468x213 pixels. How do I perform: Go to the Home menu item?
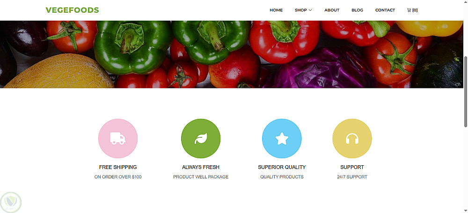pyautogui.click(x=276, y=10)
